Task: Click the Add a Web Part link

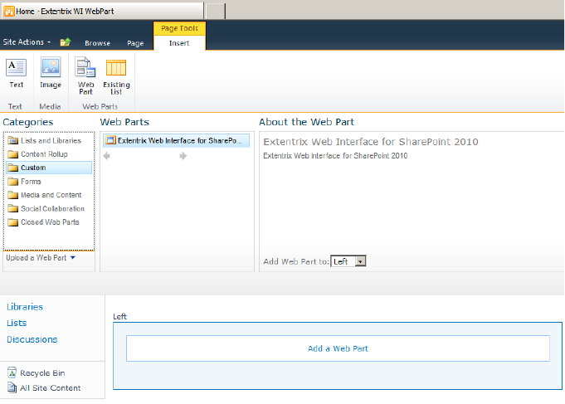Action: click(x=338, y=348)
